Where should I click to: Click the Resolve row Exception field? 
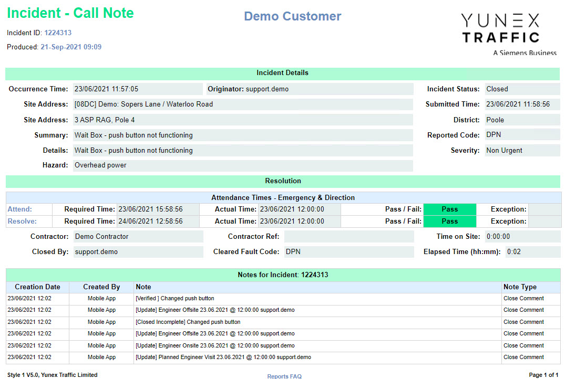point(545,222)
